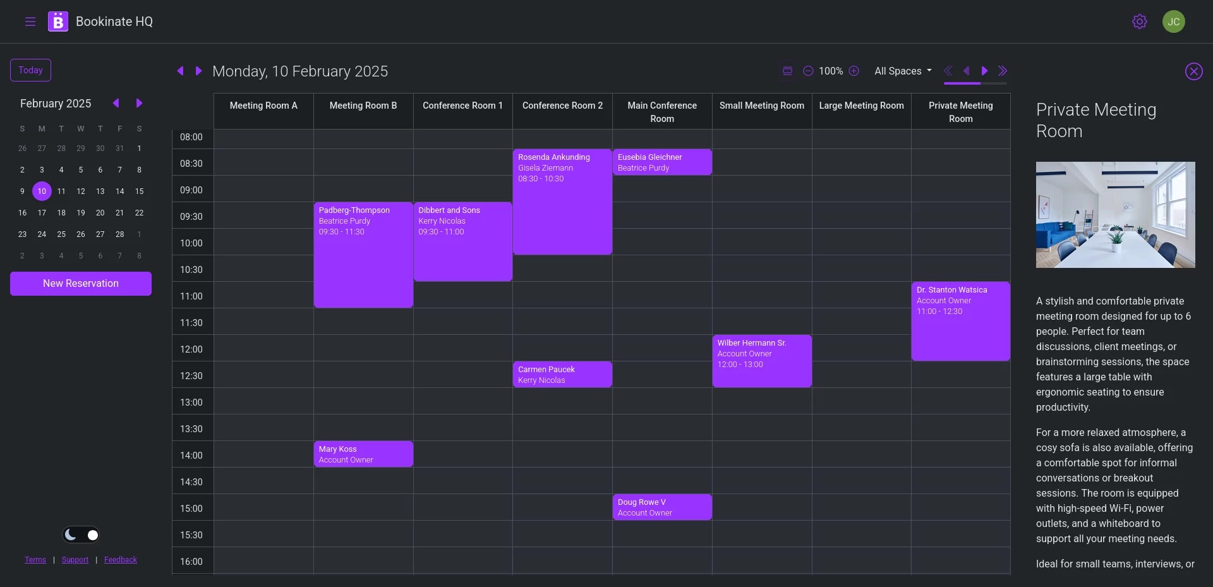Click the February 2025 month label
Image resolution: width=1213 pixels, height=587 pixels.
pos(56,103)
